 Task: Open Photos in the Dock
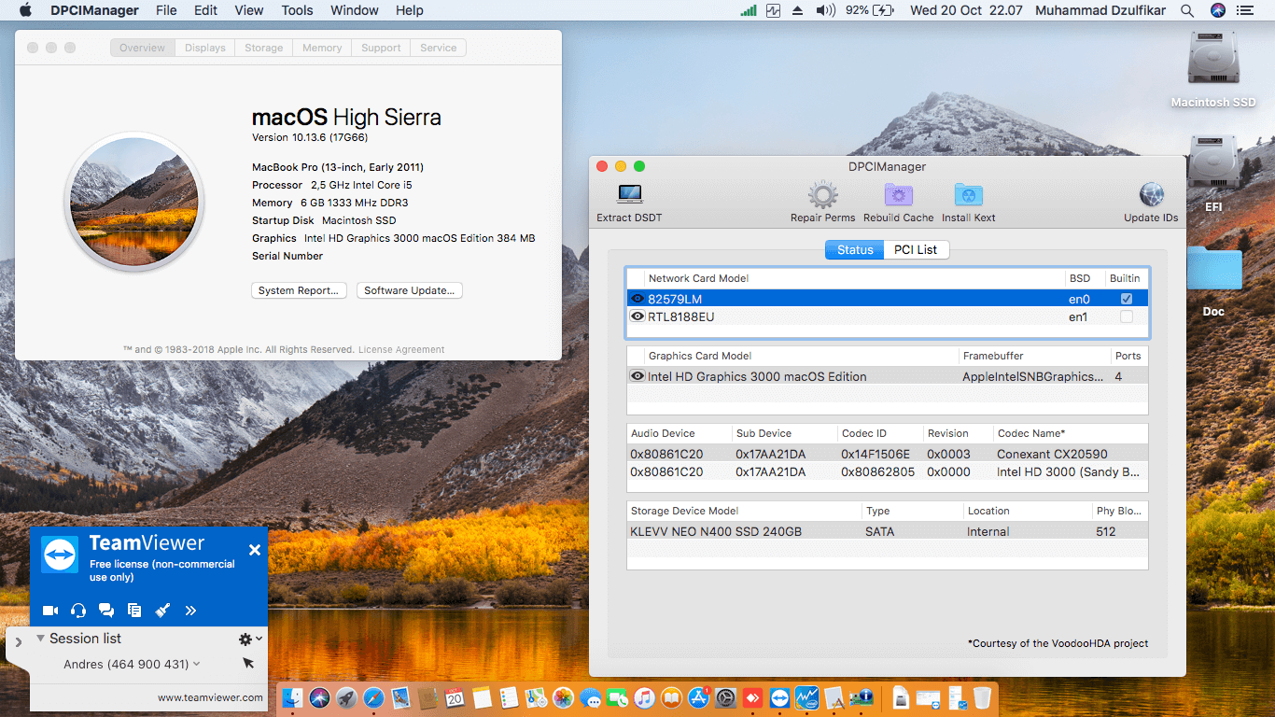click(x=563, y=697)
